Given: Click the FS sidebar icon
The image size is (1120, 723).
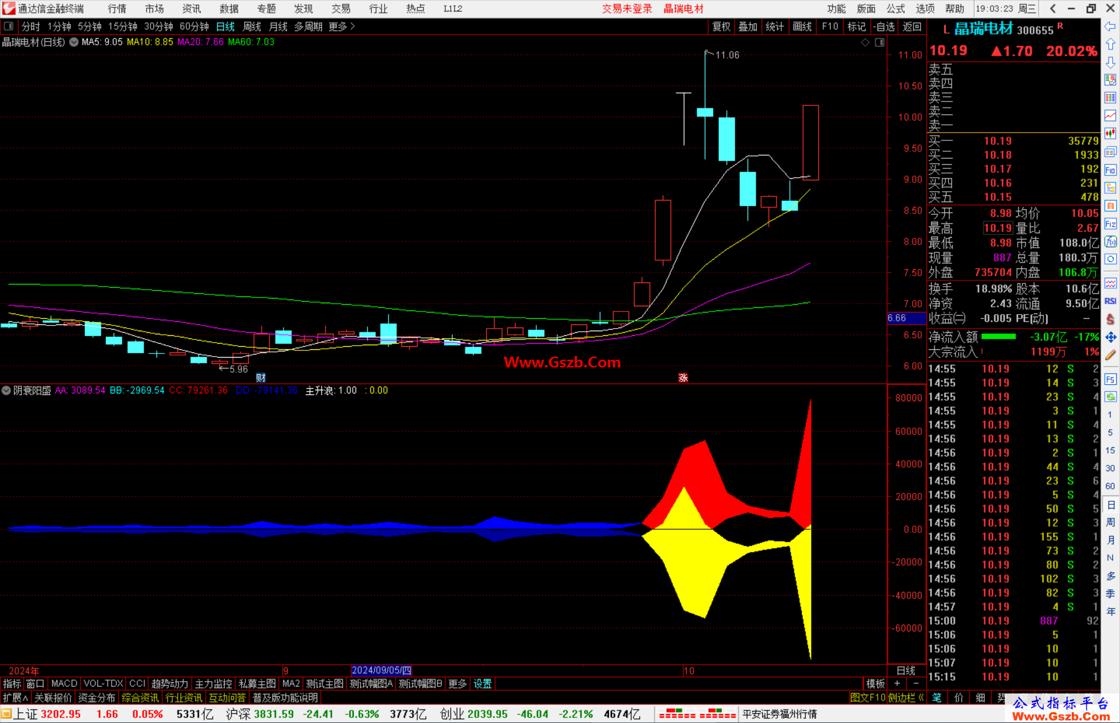Looking at the screenshot, I should tap(1110, 379).
